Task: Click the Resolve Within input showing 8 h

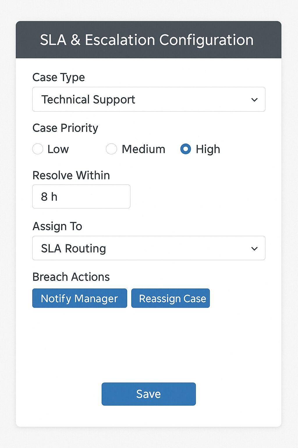Action: tap(81, 197)
